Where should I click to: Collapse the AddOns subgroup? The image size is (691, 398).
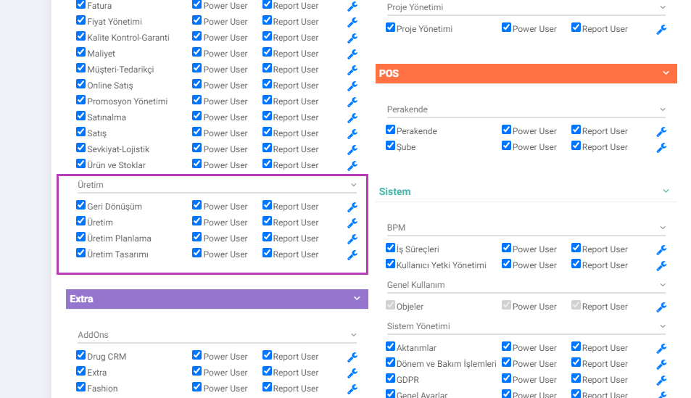coord(353,335)
